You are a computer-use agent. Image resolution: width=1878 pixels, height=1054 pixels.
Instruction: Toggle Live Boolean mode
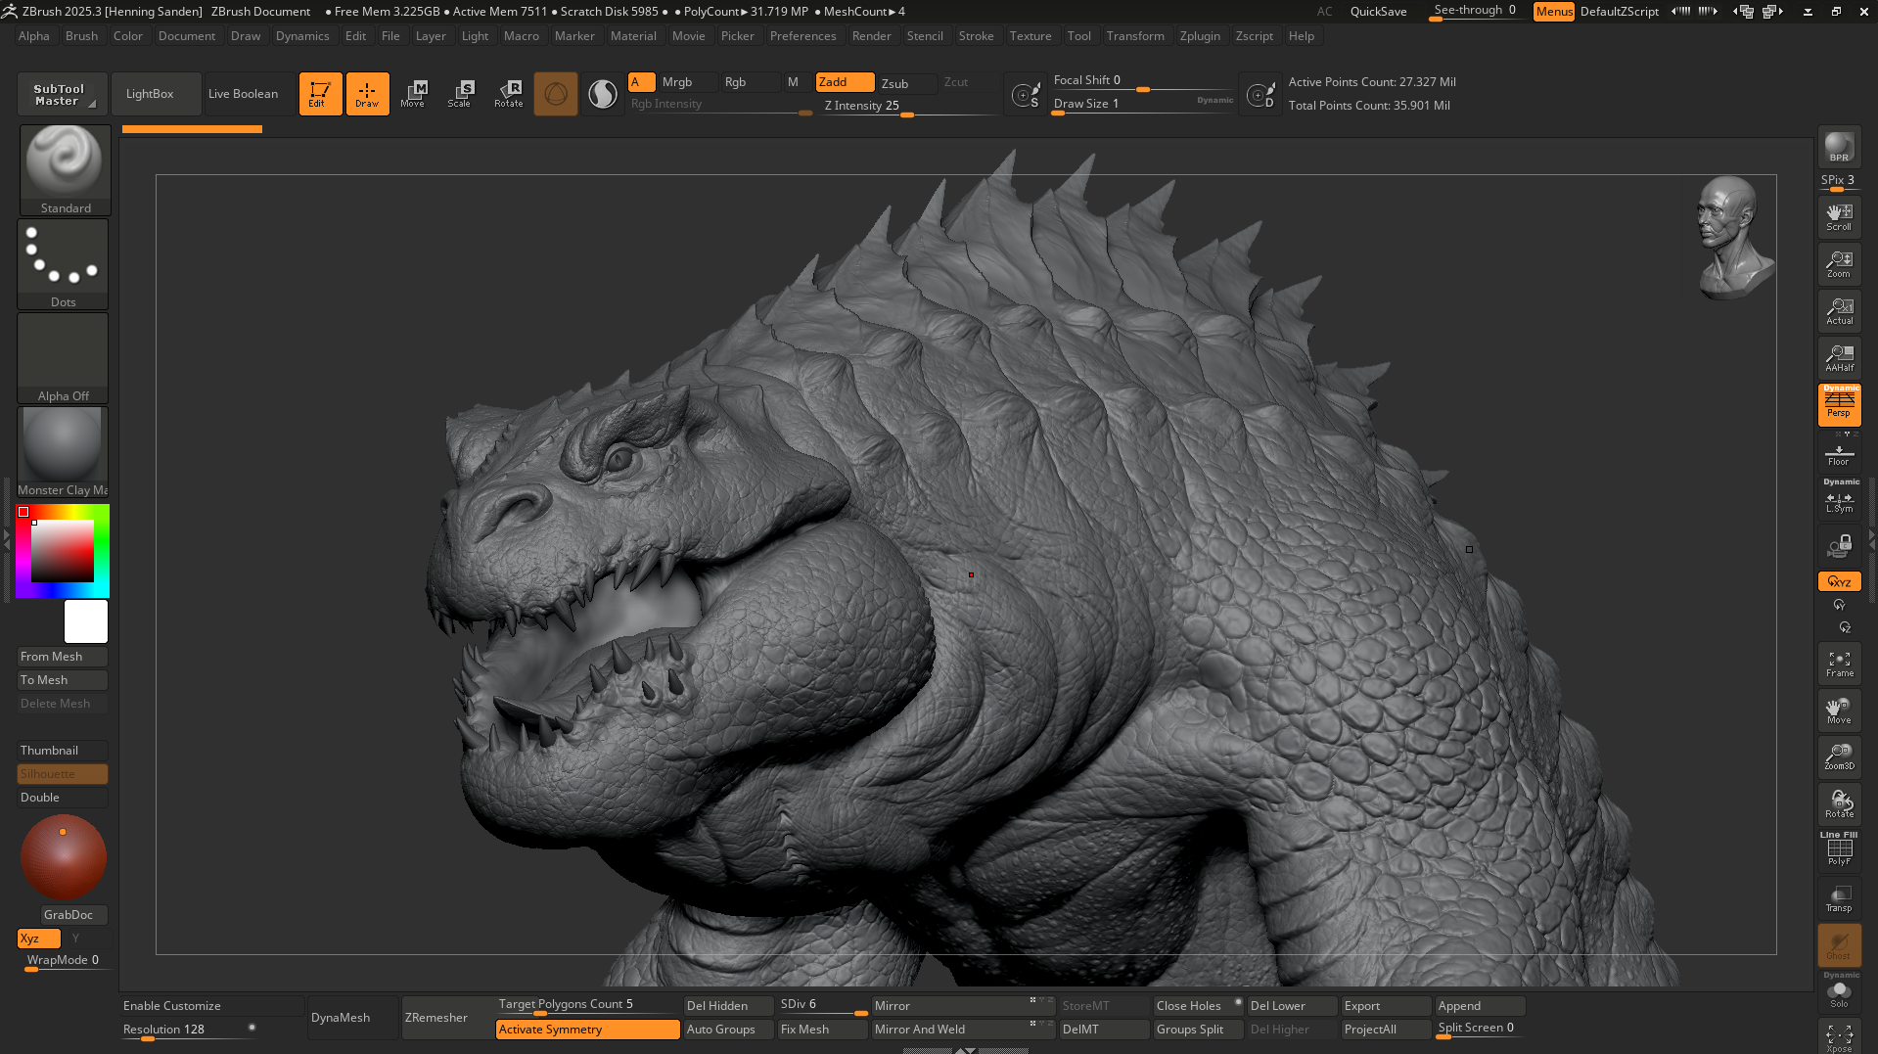click(x=250, y=94)
